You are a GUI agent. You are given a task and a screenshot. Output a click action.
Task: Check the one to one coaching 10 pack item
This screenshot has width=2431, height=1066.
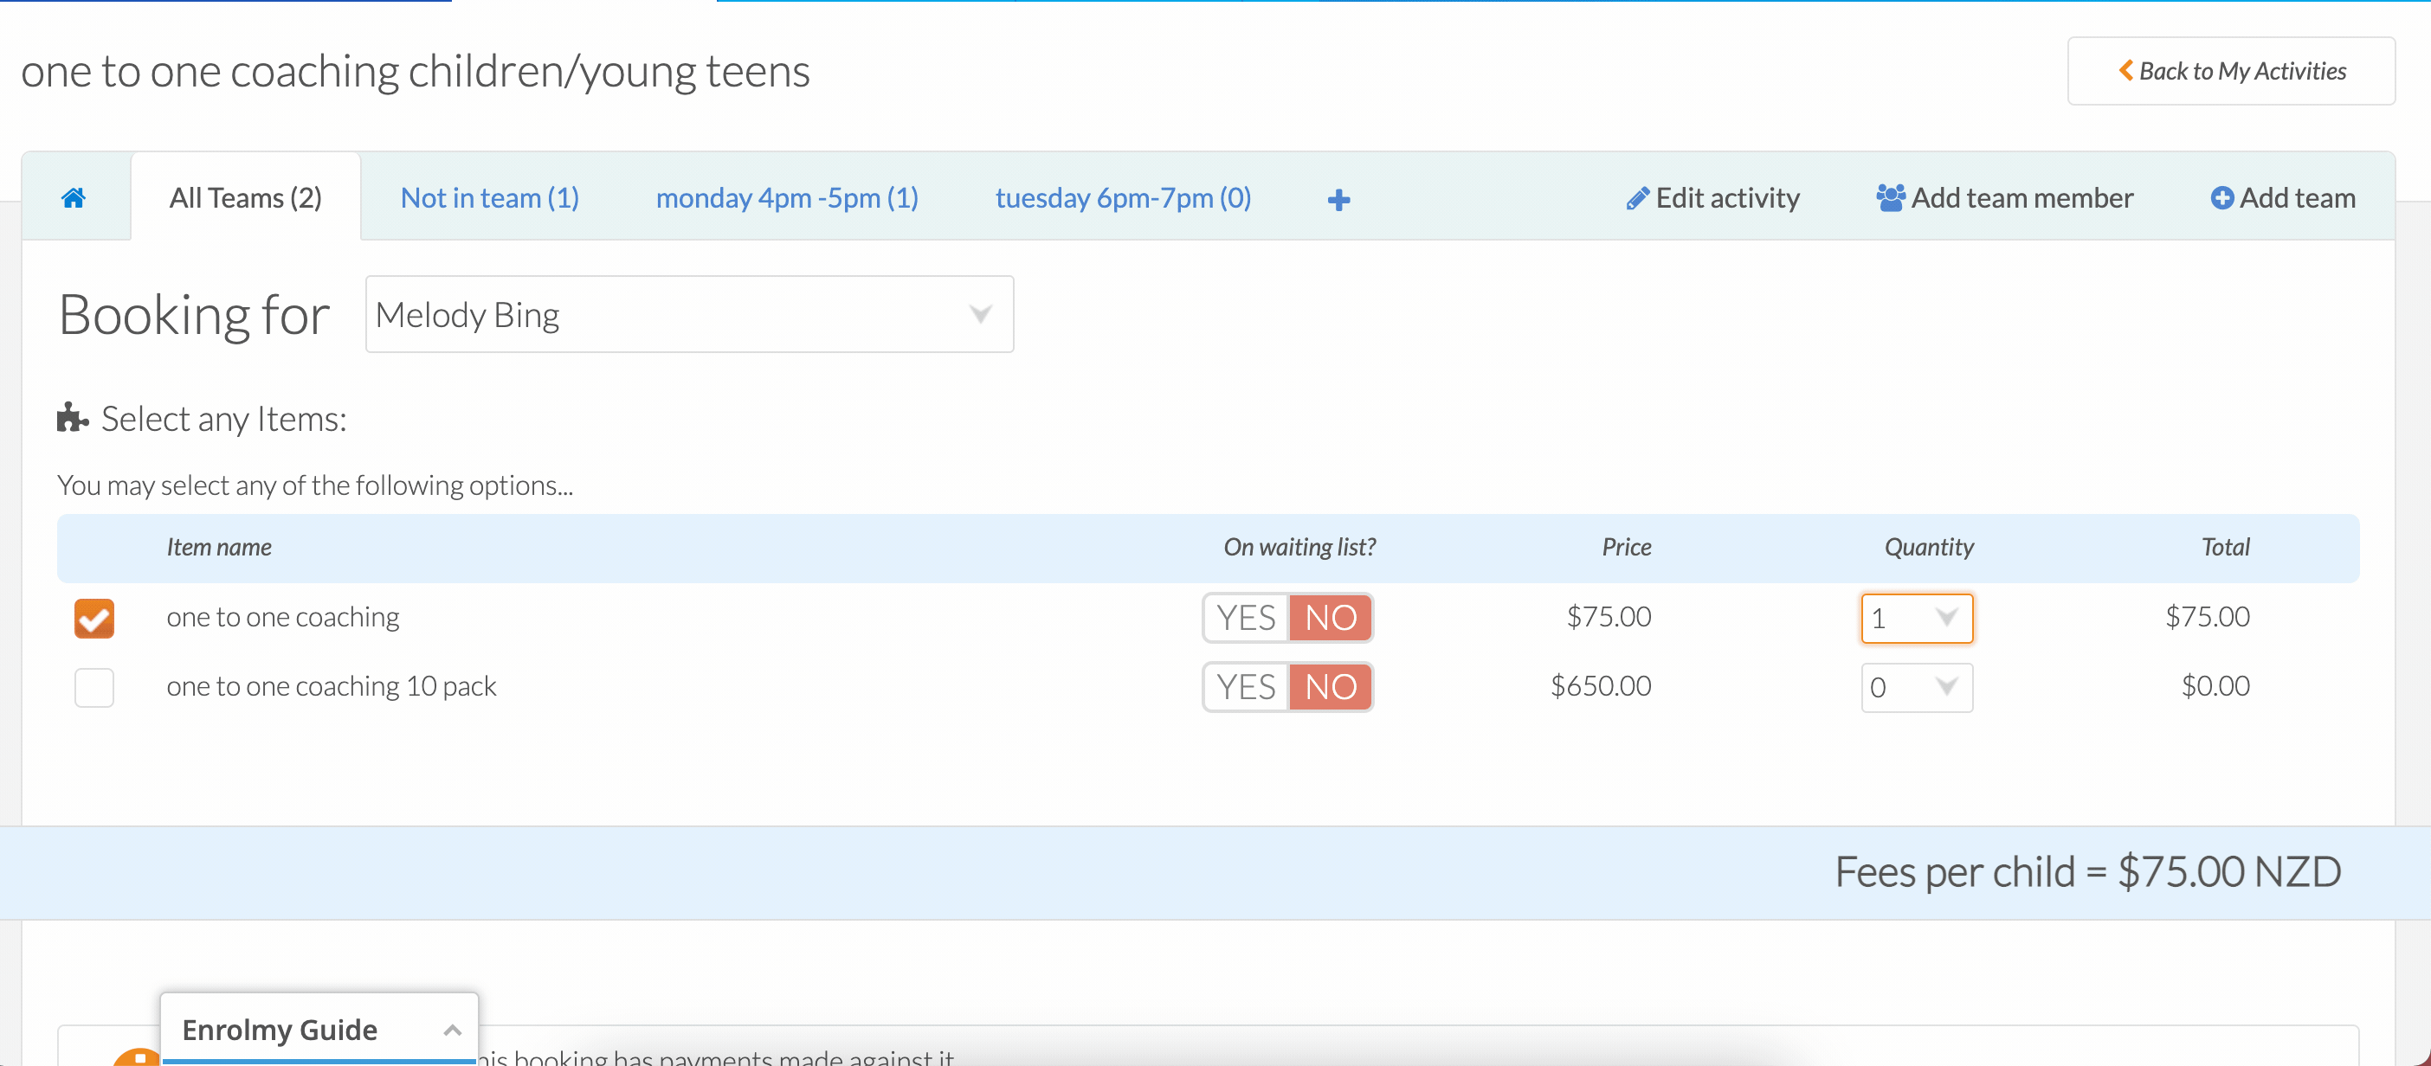click(x=94, y=688)
